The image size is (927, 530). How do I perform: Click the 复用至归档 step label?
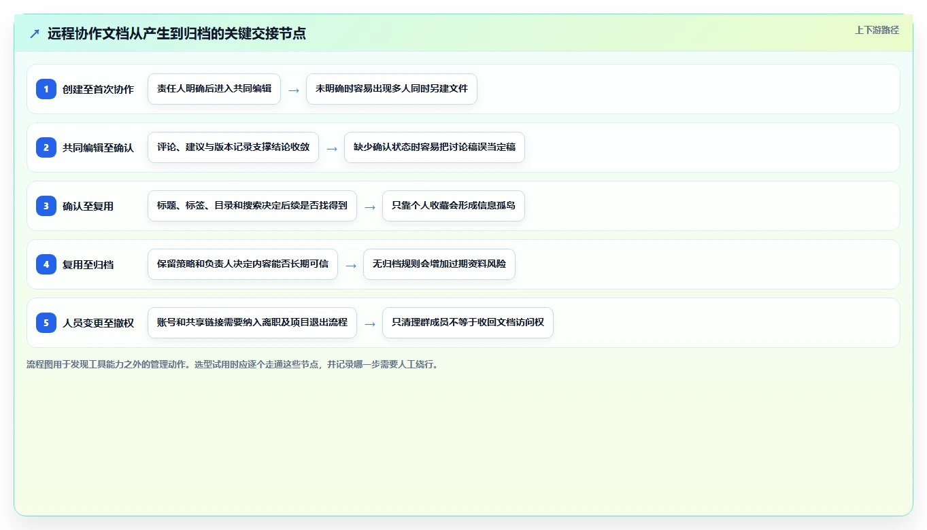pos(88,264)
